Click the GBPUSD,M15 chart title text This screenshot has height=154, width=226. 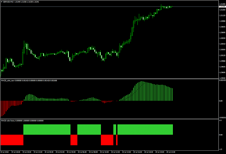tap(8, 2)
